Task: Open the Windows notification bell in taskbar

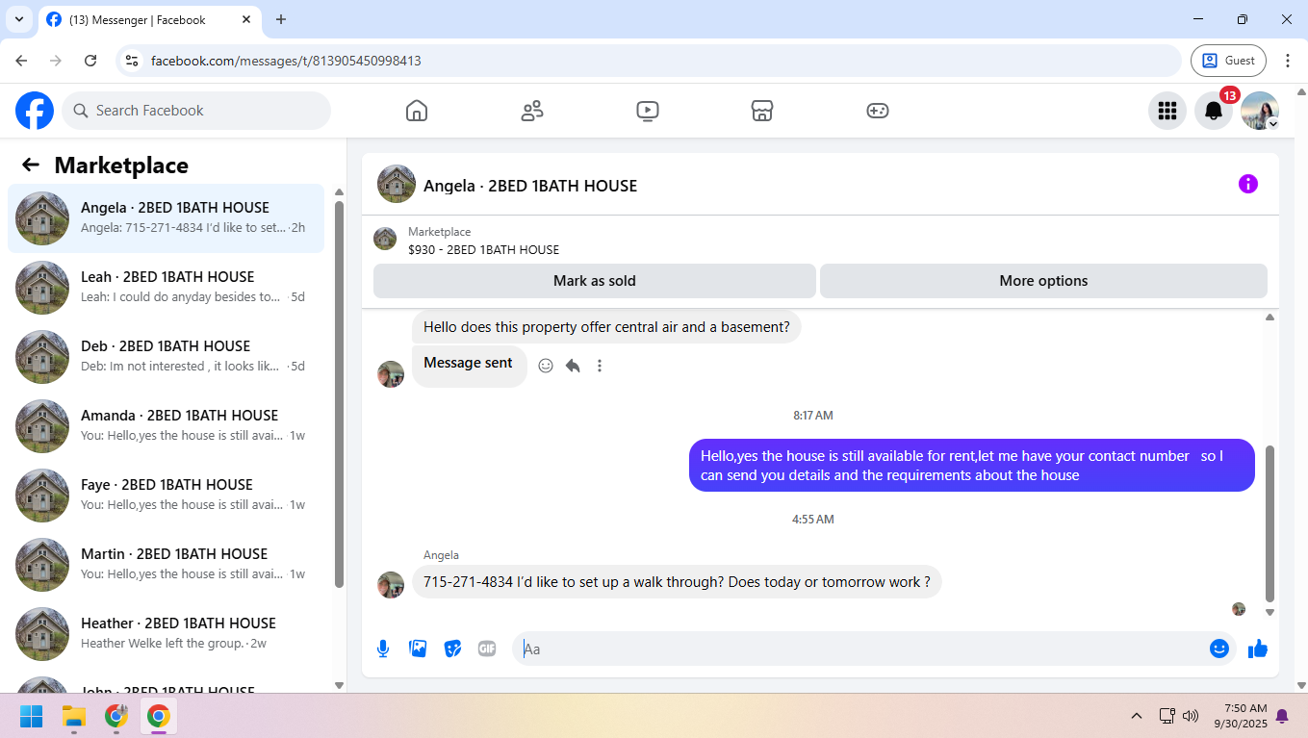Action: tap(1282, 716)
